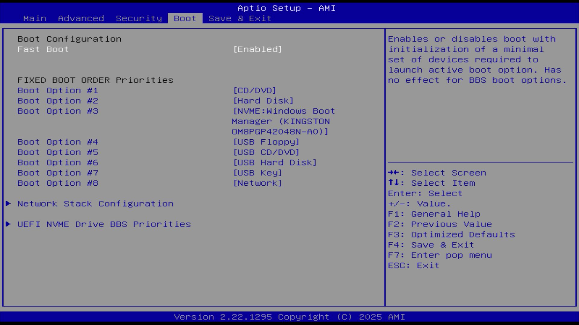Expand Network Stack Configuration submenu
Image resolution: width=579 pixels, height=325 pixels.
[95, 204]
